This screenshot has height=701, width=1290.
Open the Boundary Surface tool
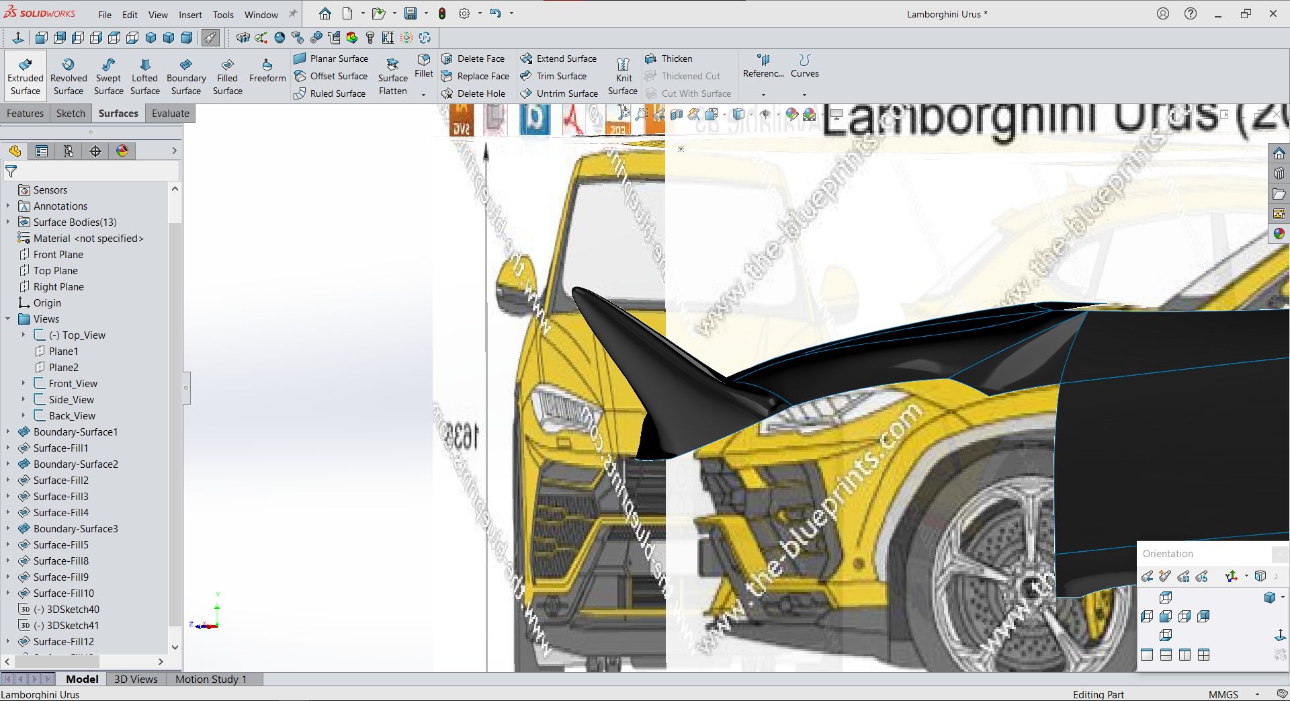(x=186, y=74)
